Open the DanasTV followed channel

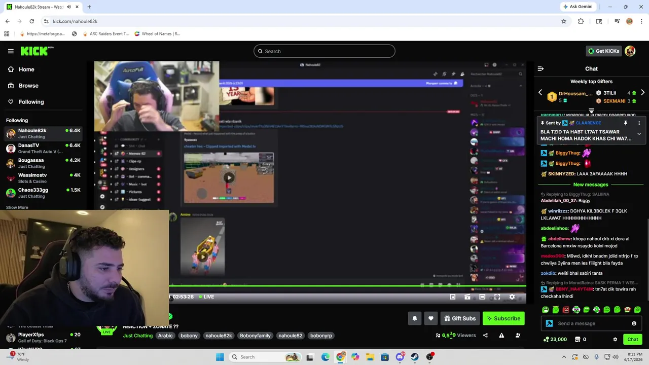click(x=43, y=148)
